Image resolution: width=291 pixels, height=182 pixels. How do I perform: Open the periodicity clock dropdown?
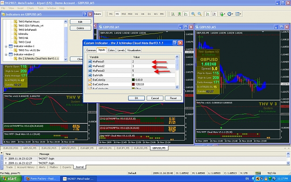click(230, 14)
